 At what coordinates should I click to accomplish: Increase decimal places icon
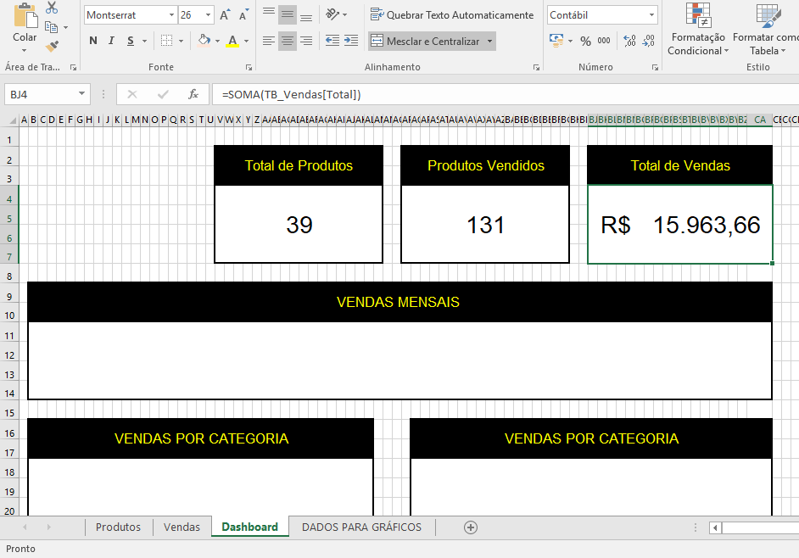[x=630, y=41]
